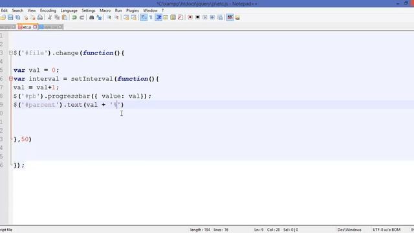Collapse the fold marker on the setInterval line

(11, 79)
